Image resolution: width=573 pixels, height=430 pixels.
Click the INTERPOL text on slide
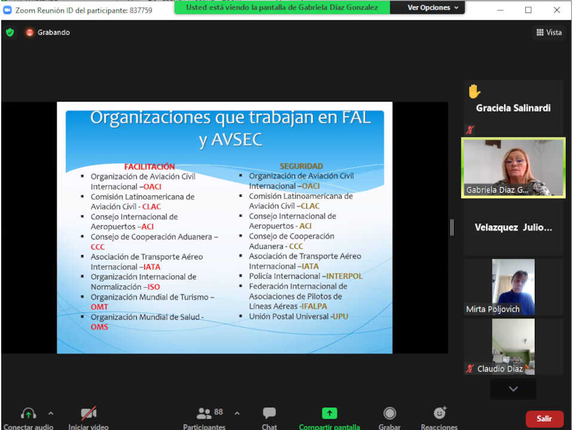344,276
